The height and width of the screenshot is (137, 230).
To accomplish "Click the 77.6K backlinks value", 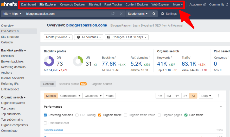I will point(109,64).
